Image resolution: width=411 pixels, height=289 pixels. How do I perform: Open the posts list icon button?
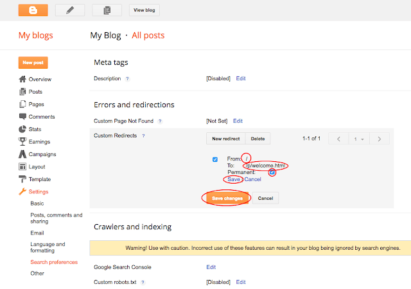[x=107, y=10]
